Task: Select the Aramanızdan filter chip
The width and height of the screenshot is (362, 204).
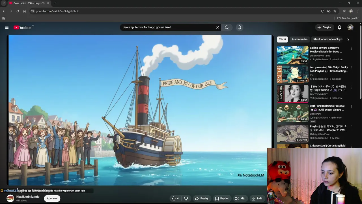Action: [299, 39]
